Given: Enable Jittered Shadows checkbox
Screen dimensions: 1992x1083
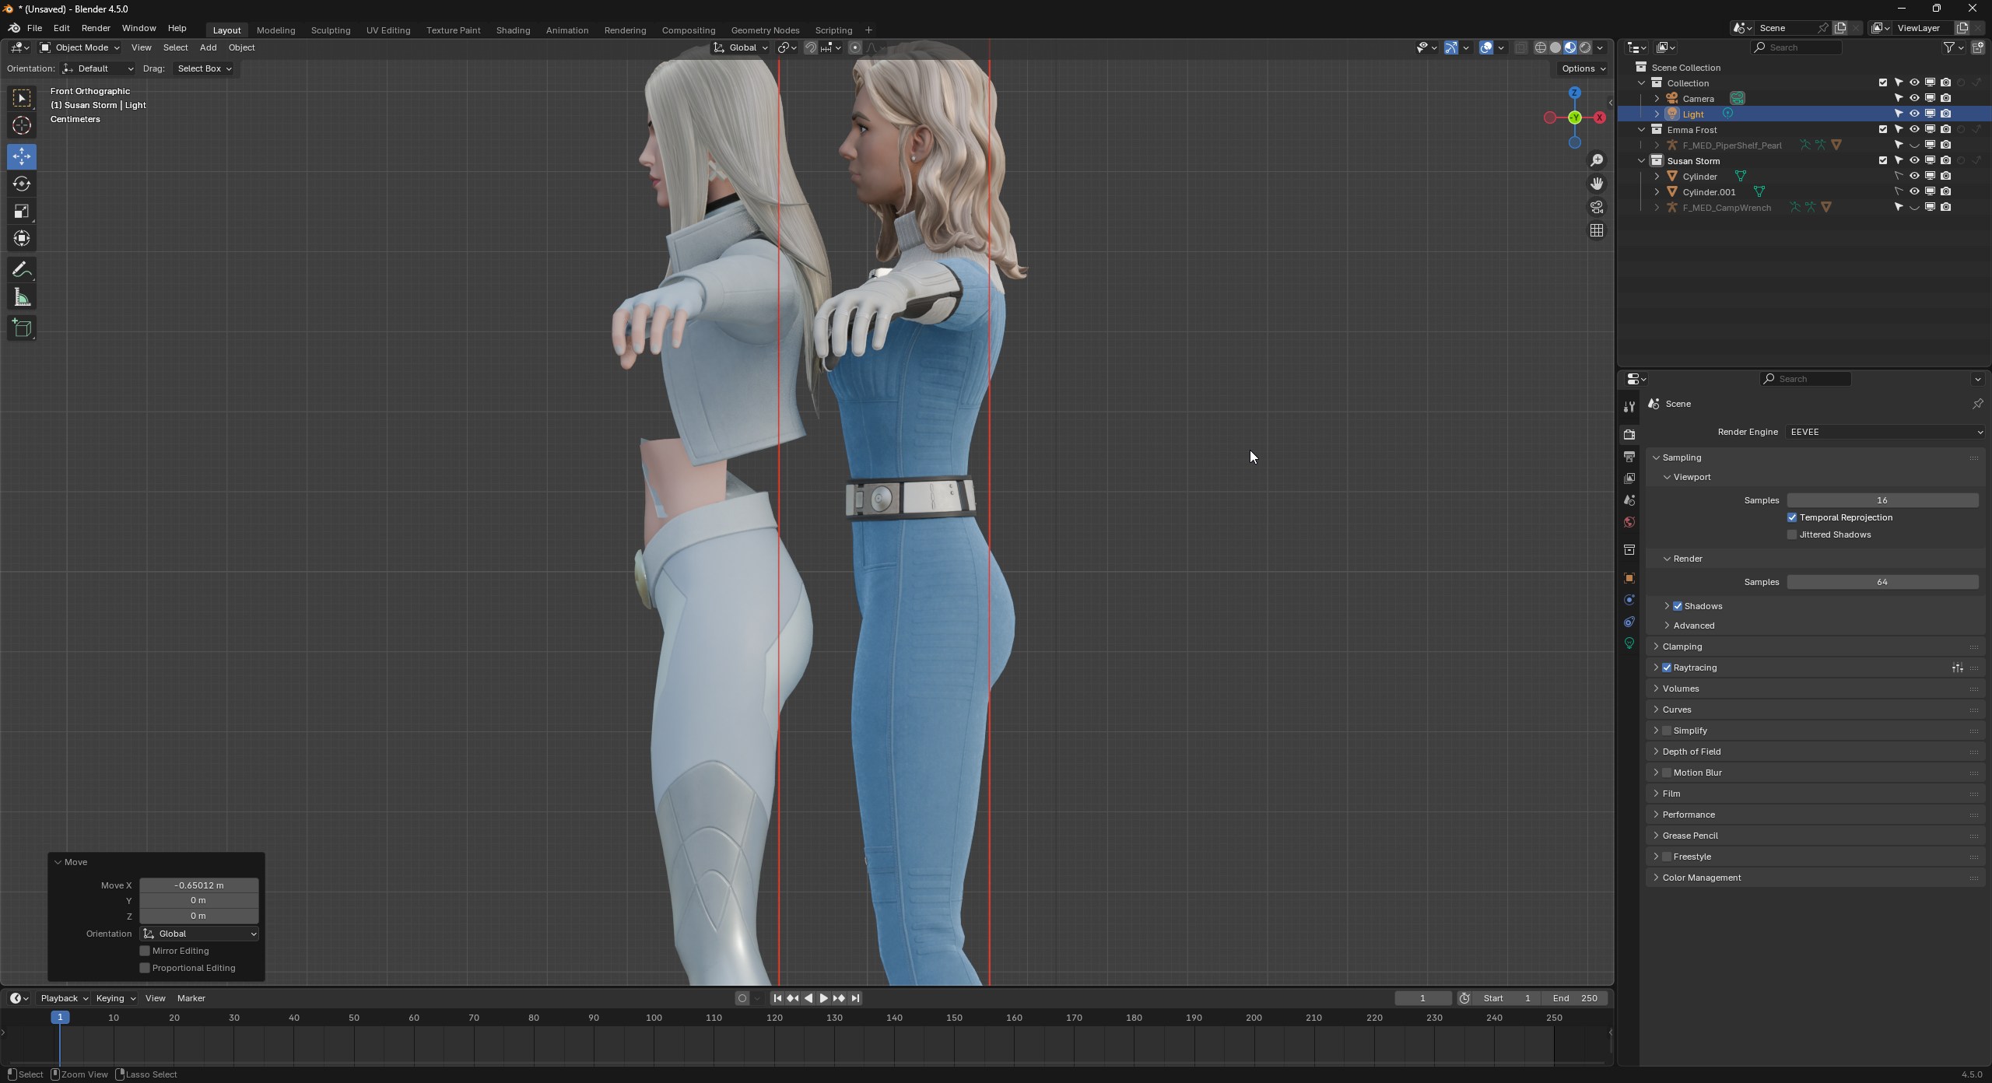Looking at the screenshot, I should tap(1792, 534).
